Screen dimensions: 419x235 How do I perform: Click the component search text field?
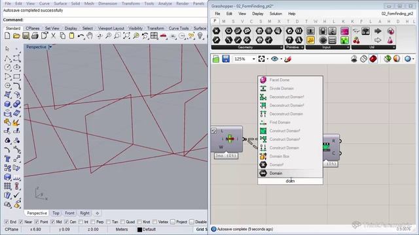pos(290,181)
